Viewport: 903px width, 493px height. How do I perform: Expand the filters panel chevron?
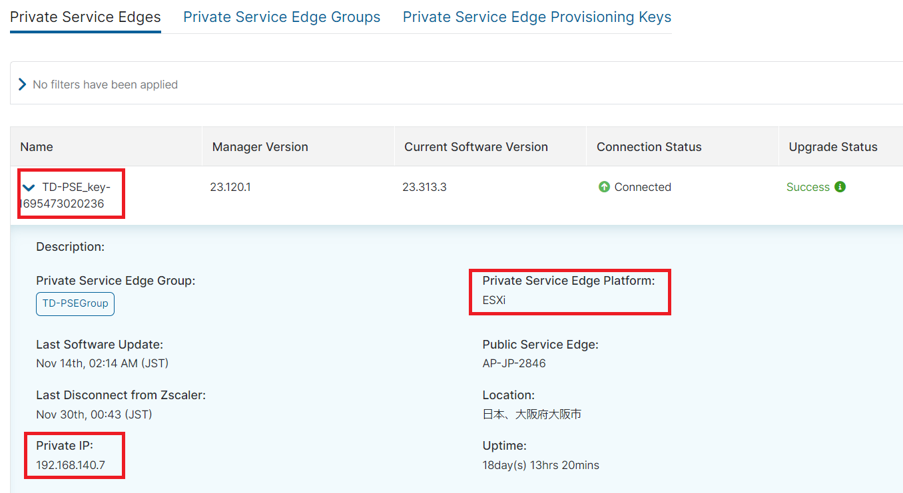click(x=22, y=84)
